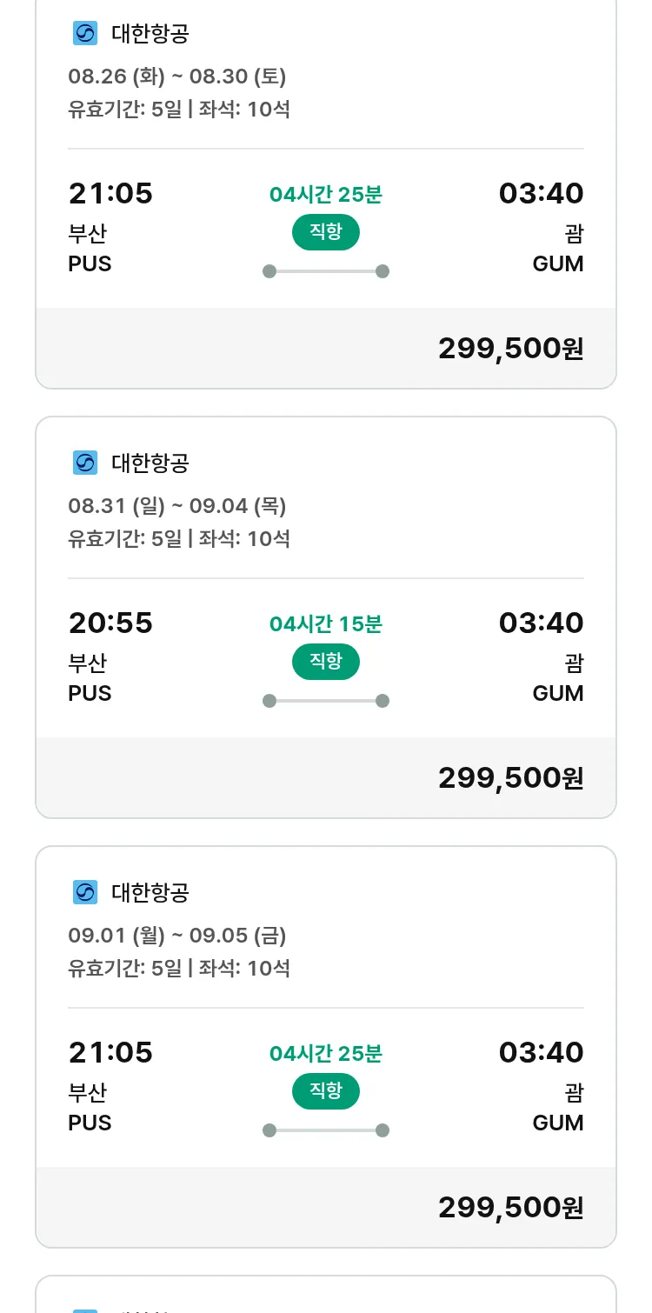Click the 08.31 (일) ~ 09.04 (목) dates
652x1313 pixels.
click(177, 506)
